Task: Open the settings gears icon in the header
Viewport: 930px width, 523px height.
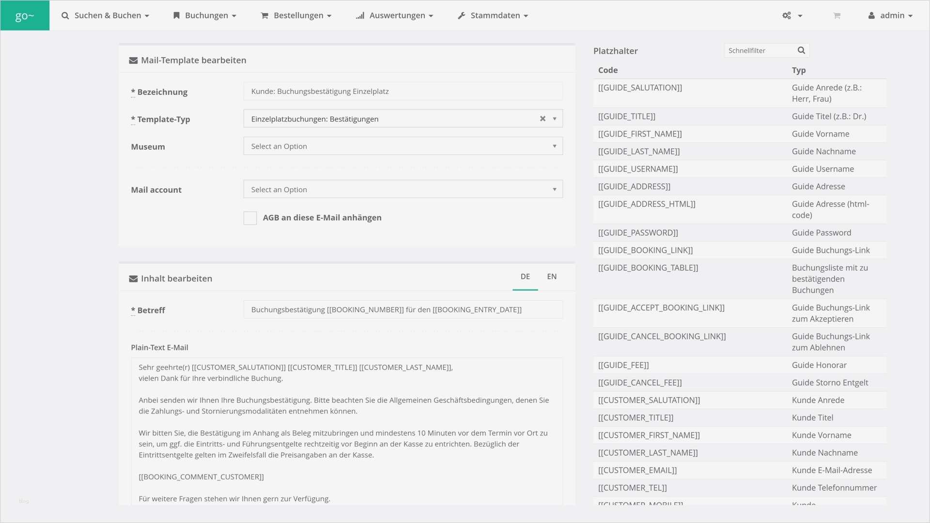Action: click(787, 15)
